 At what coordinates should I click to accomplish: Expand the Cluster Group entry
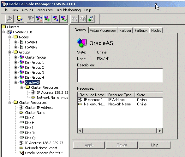pyautogui.click(x=15, y=57)
